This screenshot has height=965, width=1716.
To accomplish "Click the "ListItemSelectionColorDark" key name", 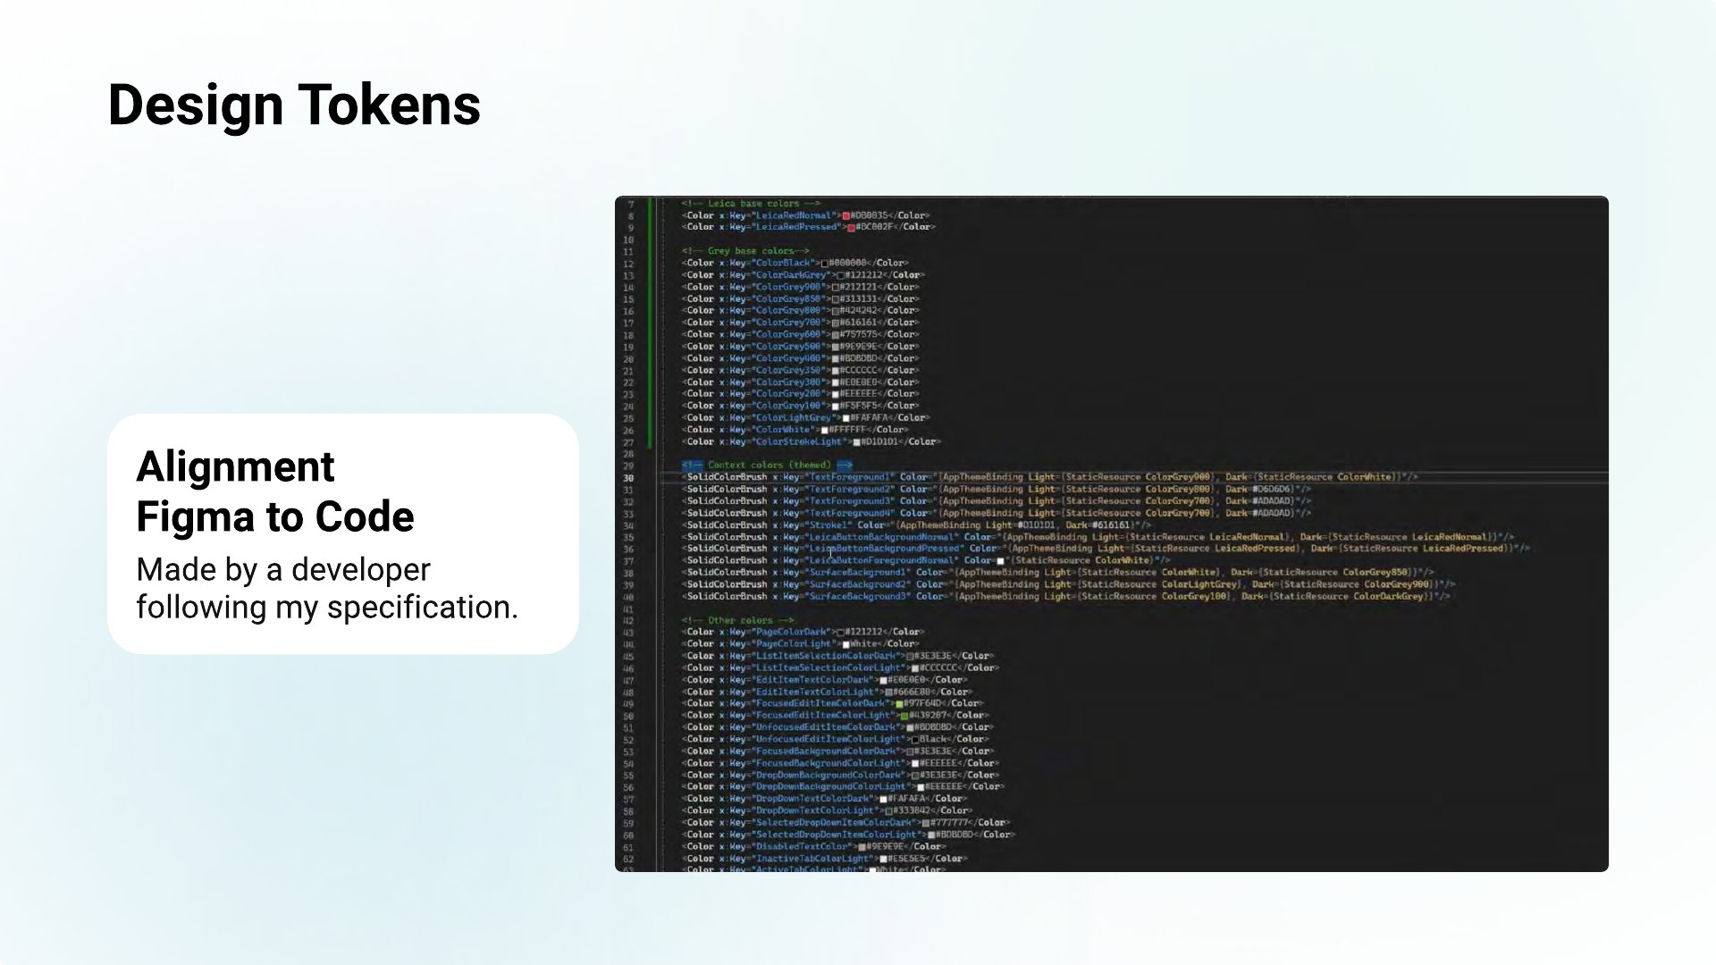I will [826, 656].
